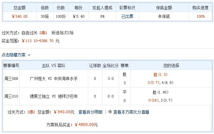
Task: Collapse the plan using the small up arrow
Action: 29,55
